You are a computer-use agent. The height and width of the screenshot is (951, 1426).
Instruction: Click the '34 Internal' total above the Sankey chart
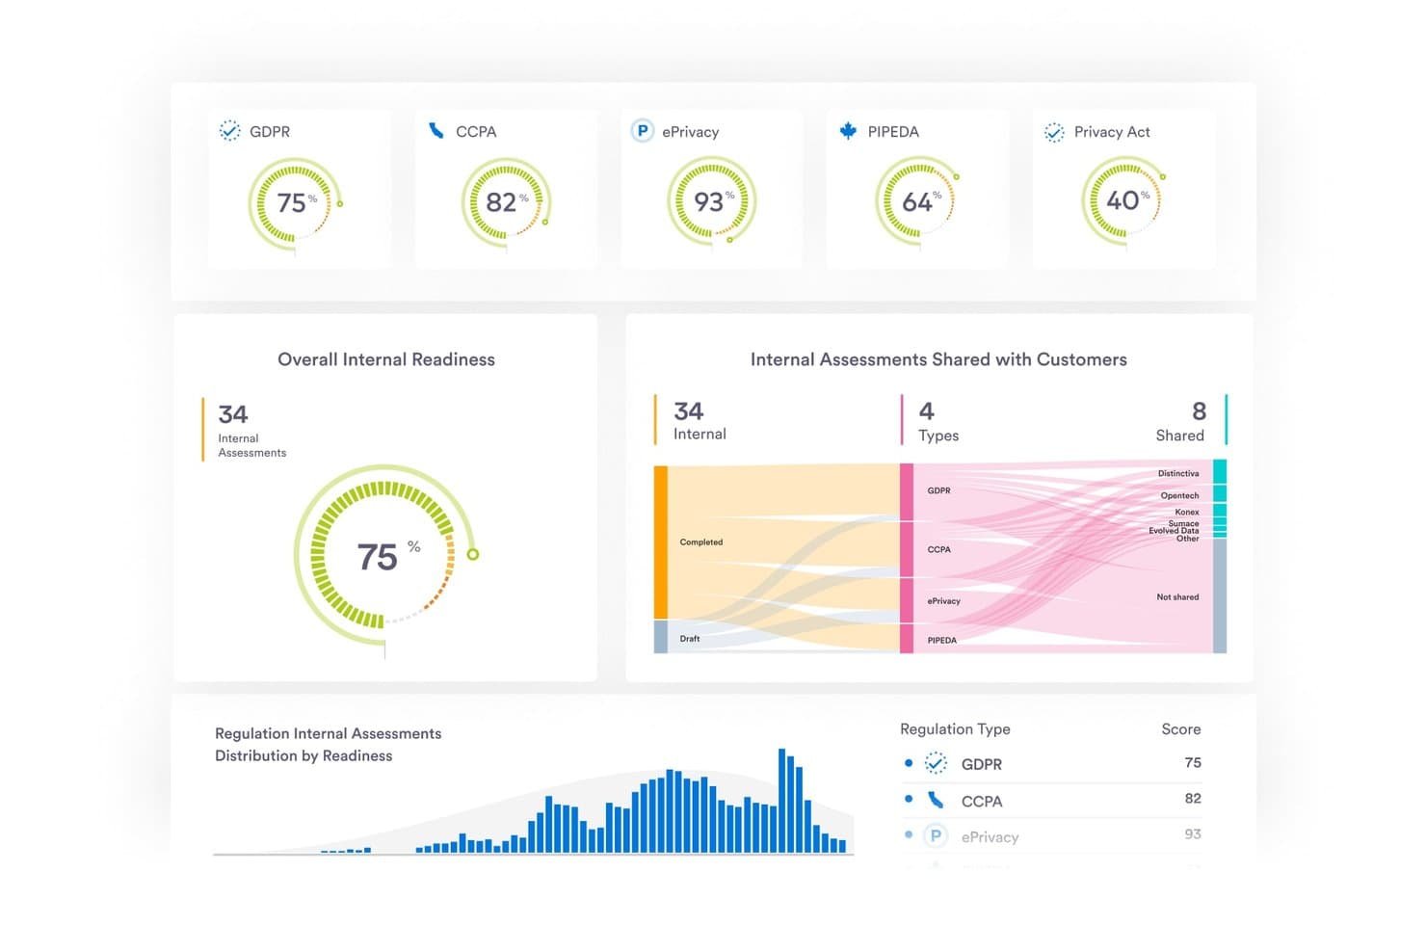coord(700,421)
